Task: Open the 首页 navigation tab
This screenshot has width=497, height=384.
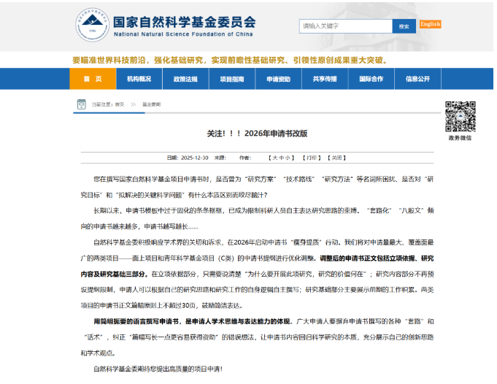Action: (93, 79)
